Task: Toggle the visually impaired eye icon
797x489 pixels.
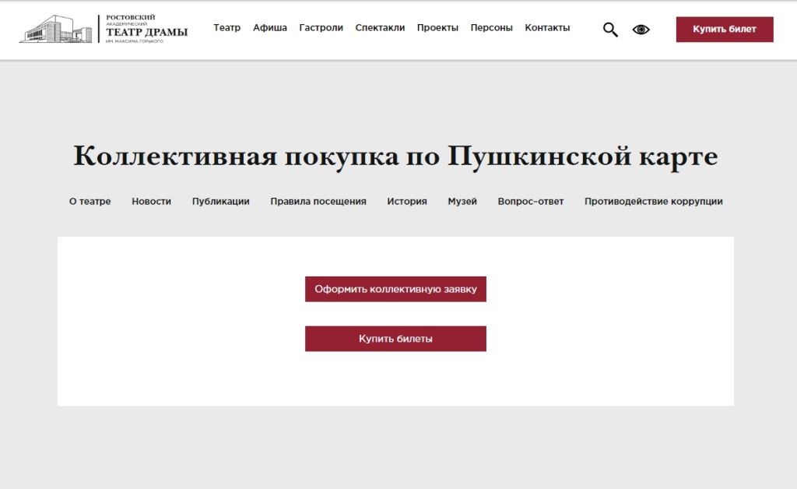Action: coord(641,30)
